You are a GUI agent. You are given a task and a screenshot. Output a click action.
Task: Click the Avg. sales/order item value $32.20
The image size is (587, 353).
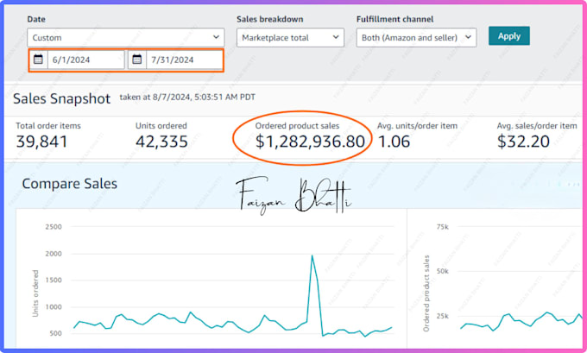click(x=523, y=142)
